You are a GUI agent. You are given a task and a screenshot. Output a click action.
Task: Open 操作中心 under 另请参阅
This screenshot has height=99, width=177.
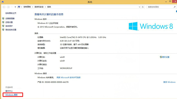tap(9, 91)
